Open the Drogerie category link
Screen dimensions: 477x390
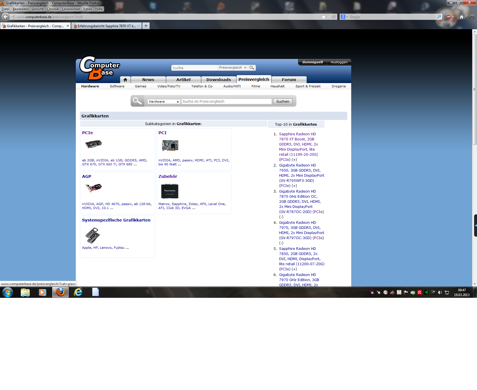[339, 86]
